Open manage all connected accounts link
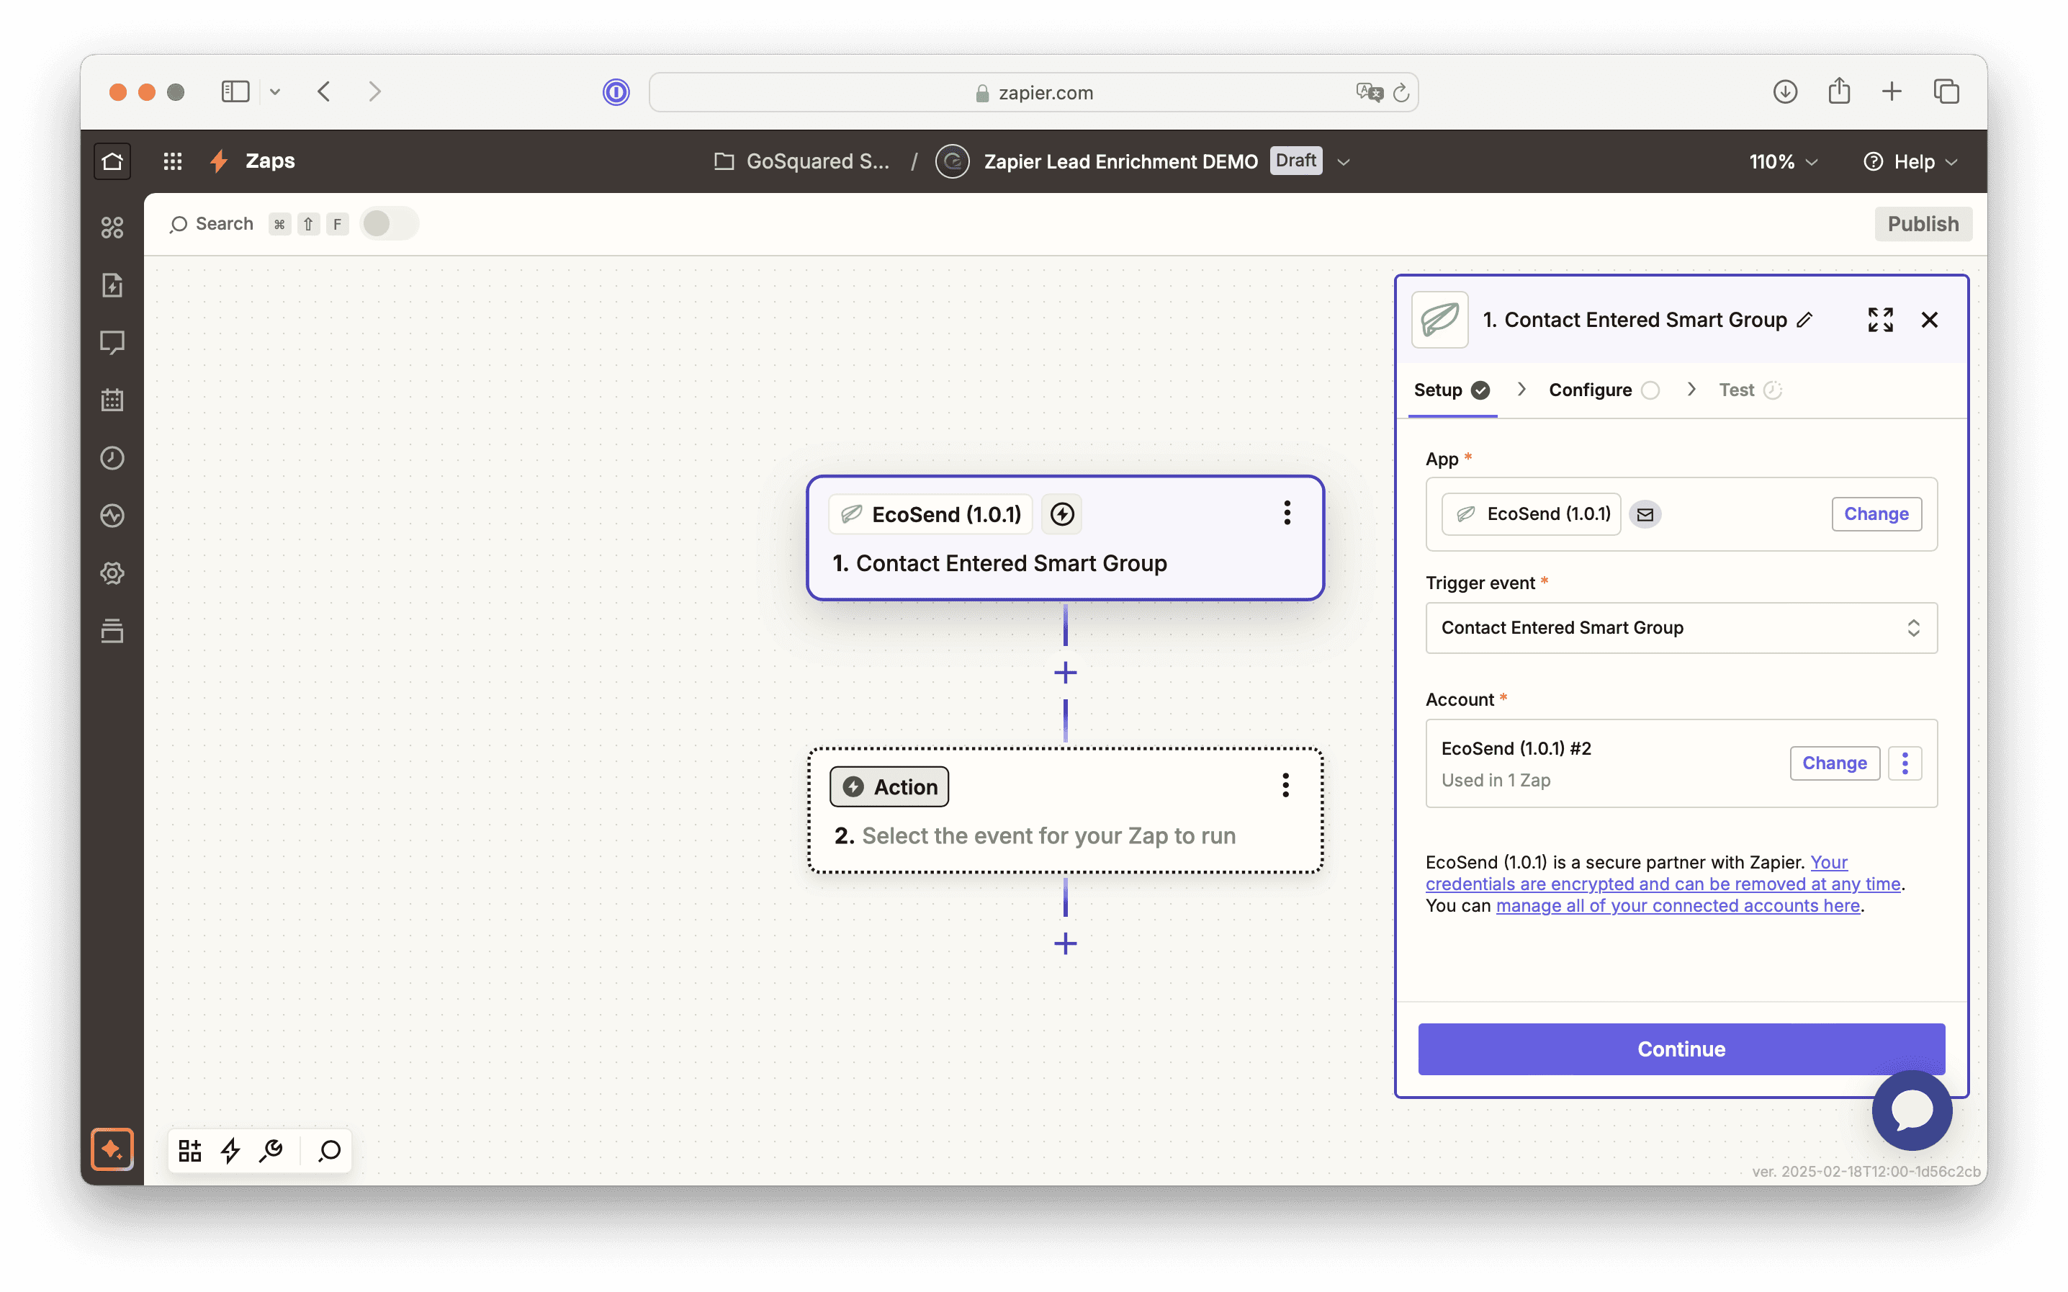Screen dimensions: 2068x1292 tap(1677, 905)
